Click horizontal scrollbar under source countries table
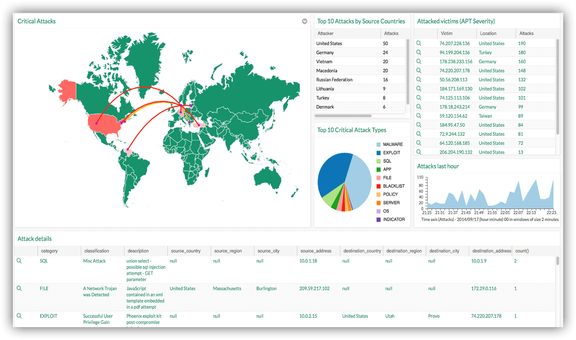The height and width of the screenshot is (340, 576). pos(343,116)
